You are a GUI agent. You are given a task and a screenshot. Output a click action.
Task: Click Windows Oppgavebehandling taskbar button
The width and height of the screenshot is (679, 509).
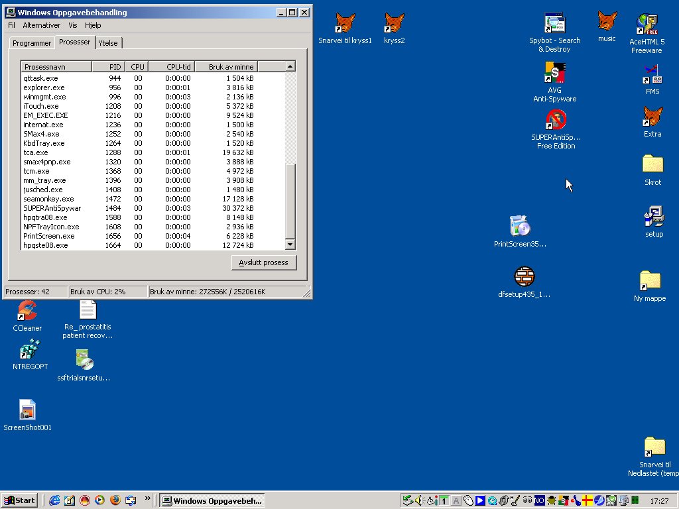[x=212, y=501]
